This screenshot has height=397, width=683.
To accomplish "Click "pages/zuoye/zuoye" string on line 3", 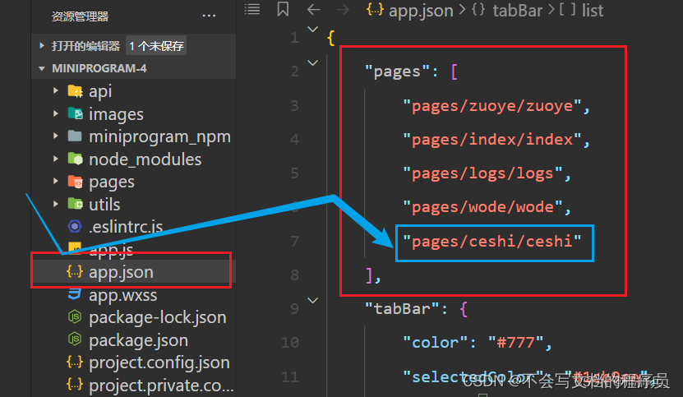I will [492, 106].
